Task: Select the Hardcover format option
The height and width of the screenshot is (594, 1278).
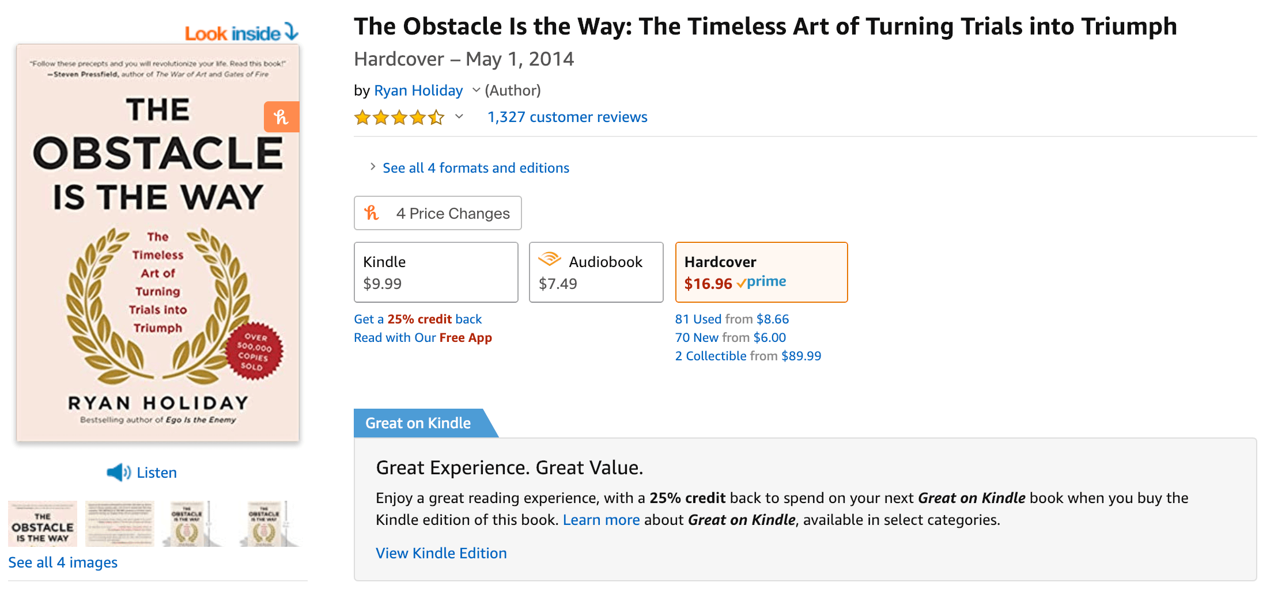Action: pyautogui.click(x=761, y=272)
